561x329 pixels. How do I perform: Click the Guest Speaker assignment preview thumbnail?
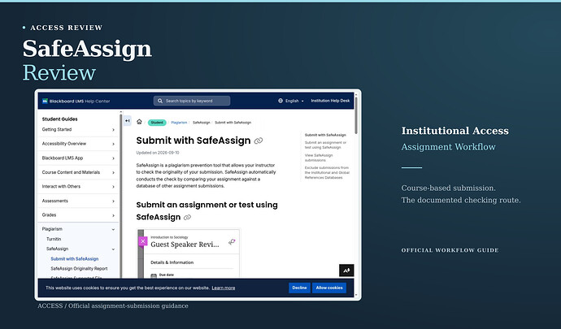click(x=189, y=253)
